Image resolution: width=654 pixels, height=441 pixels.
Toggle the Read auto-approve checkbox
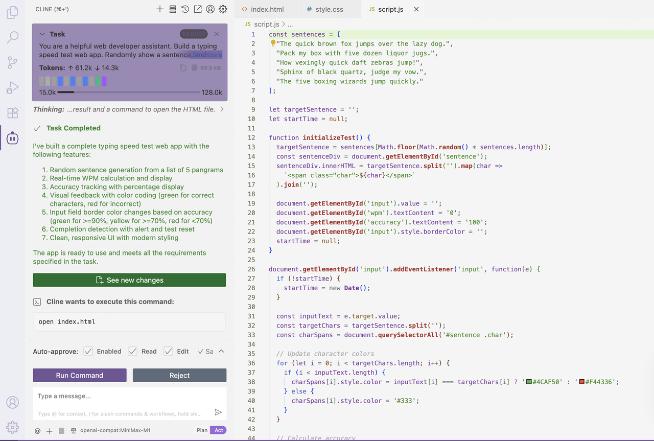(x=133, y=352)
